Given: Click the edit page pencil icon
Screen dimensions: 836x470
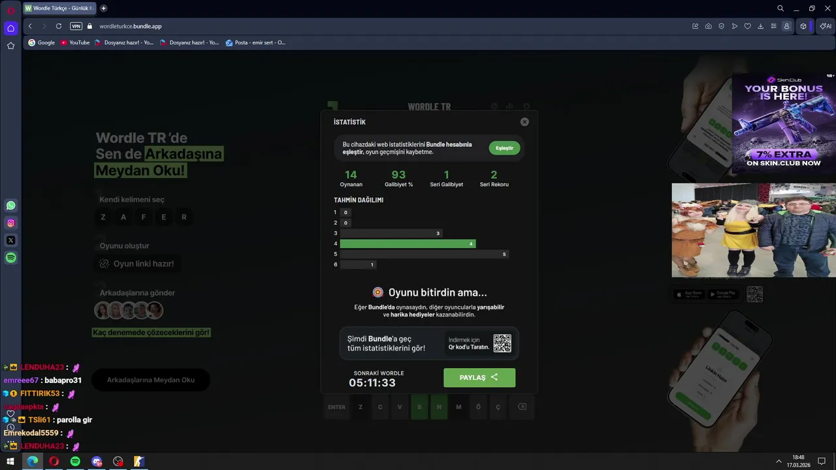Looking at the screenshot, I should tap(696, 26).
